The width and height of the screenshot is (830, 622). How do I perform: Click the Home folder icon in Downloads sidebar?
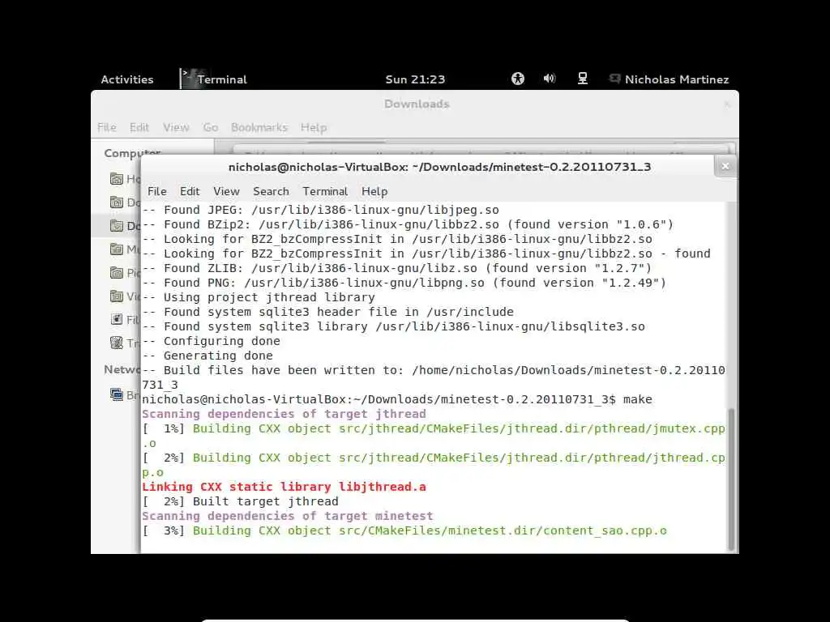tap(117, 179)
